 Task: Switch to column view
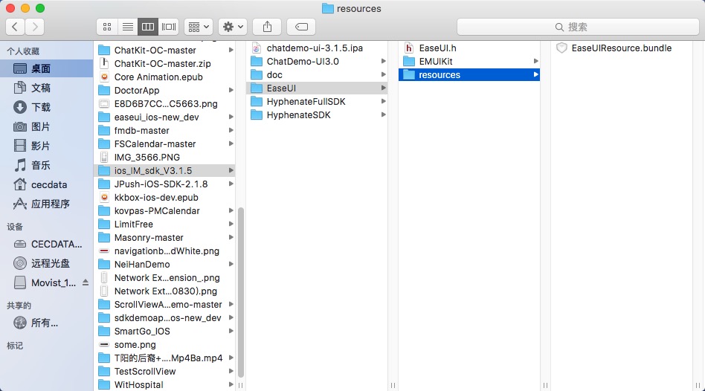click(x=148, y=27)
